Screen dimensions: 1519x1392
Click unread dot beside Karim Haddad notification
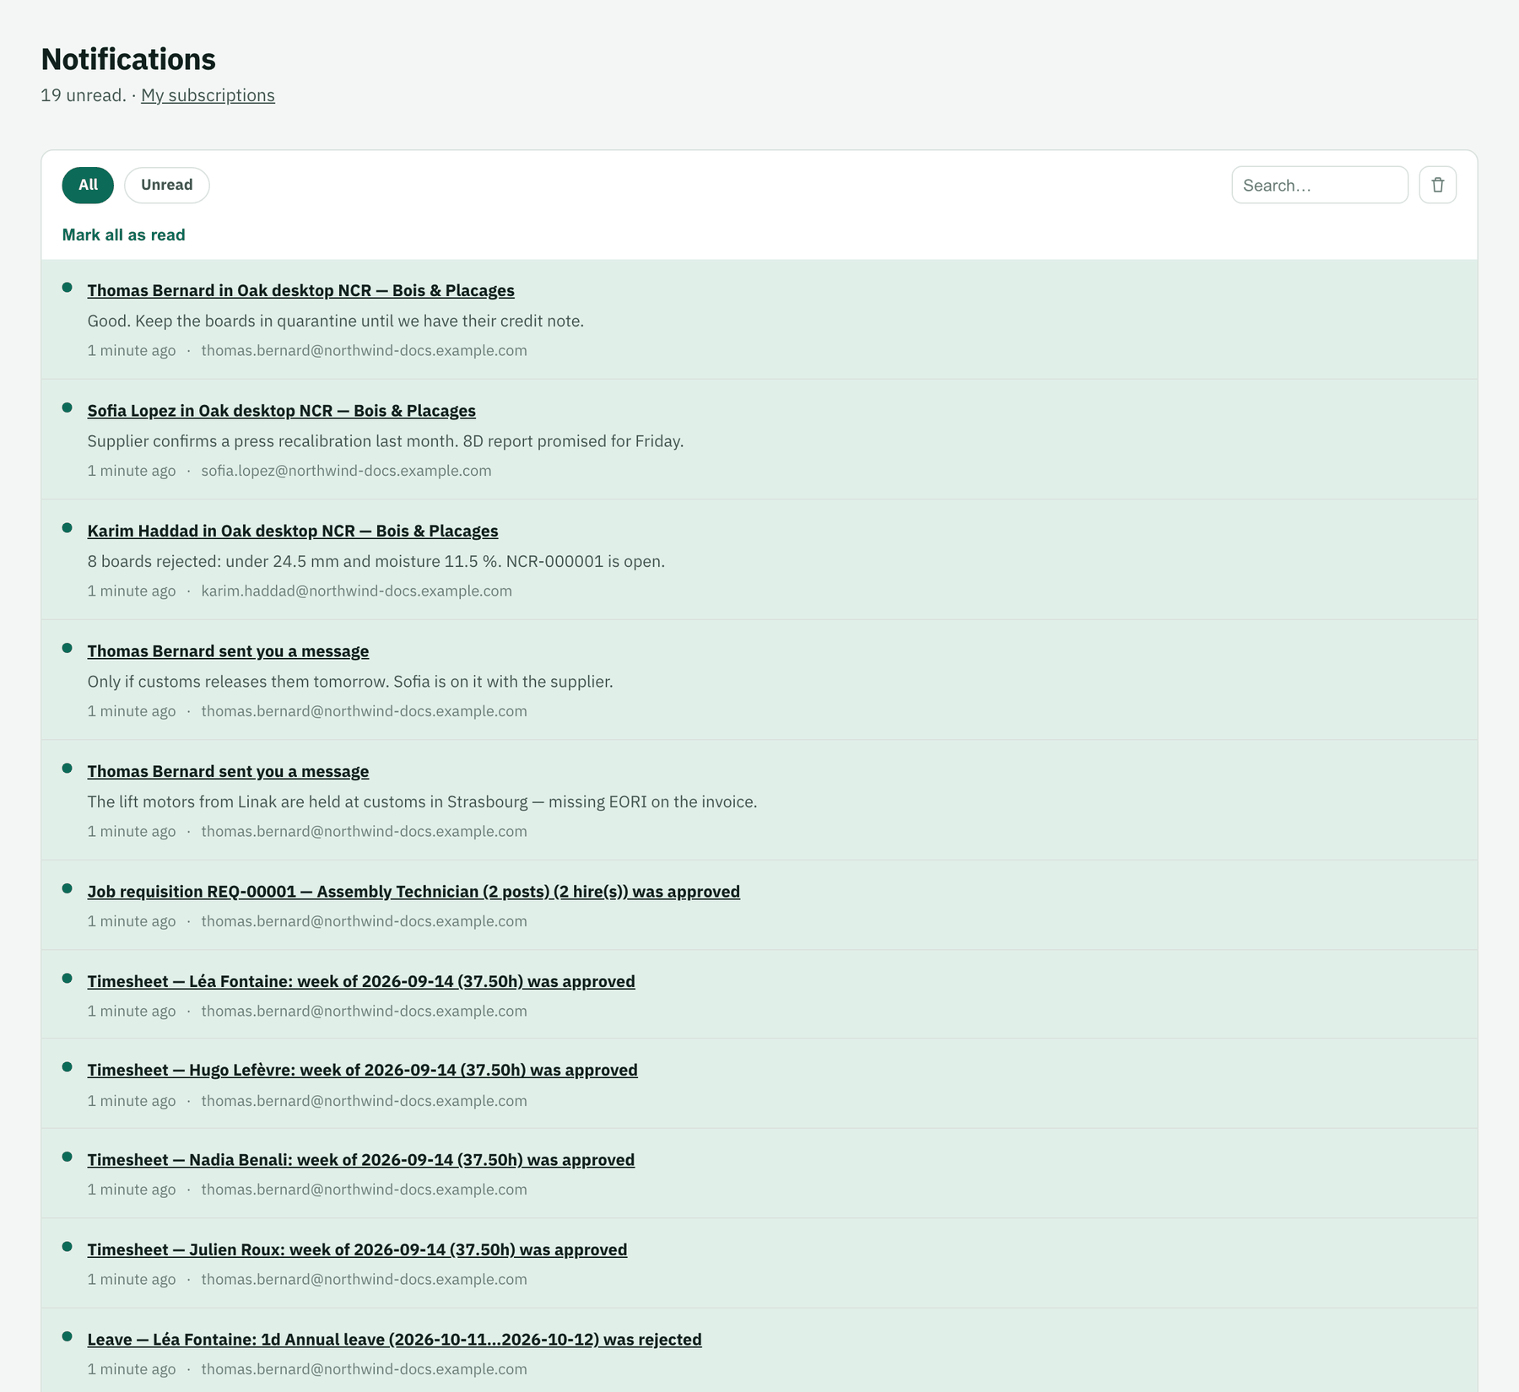click(x=68, y=528)
